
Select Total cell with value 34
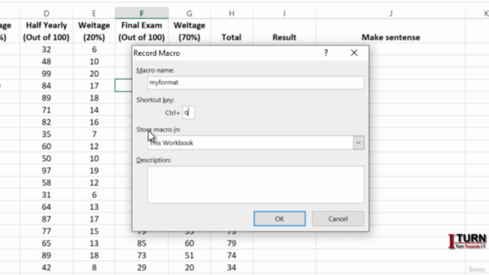(232, 267)
